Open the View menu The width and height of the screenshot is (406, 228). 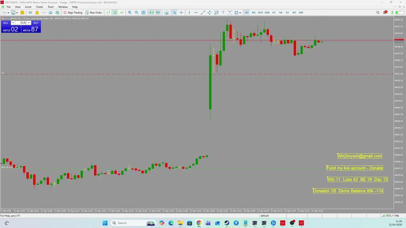point(18,7)
